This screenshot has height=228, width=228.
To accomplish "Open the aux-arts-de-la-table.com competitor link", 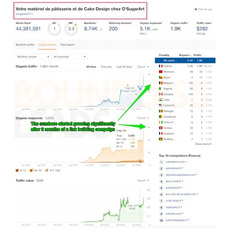I will (181, 194).
